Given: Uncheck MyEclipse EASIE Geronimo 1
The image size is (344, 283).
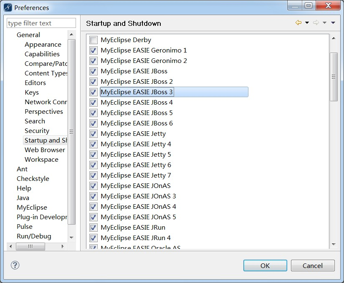Looking at the screenshot, I should [x=94, y=50].
